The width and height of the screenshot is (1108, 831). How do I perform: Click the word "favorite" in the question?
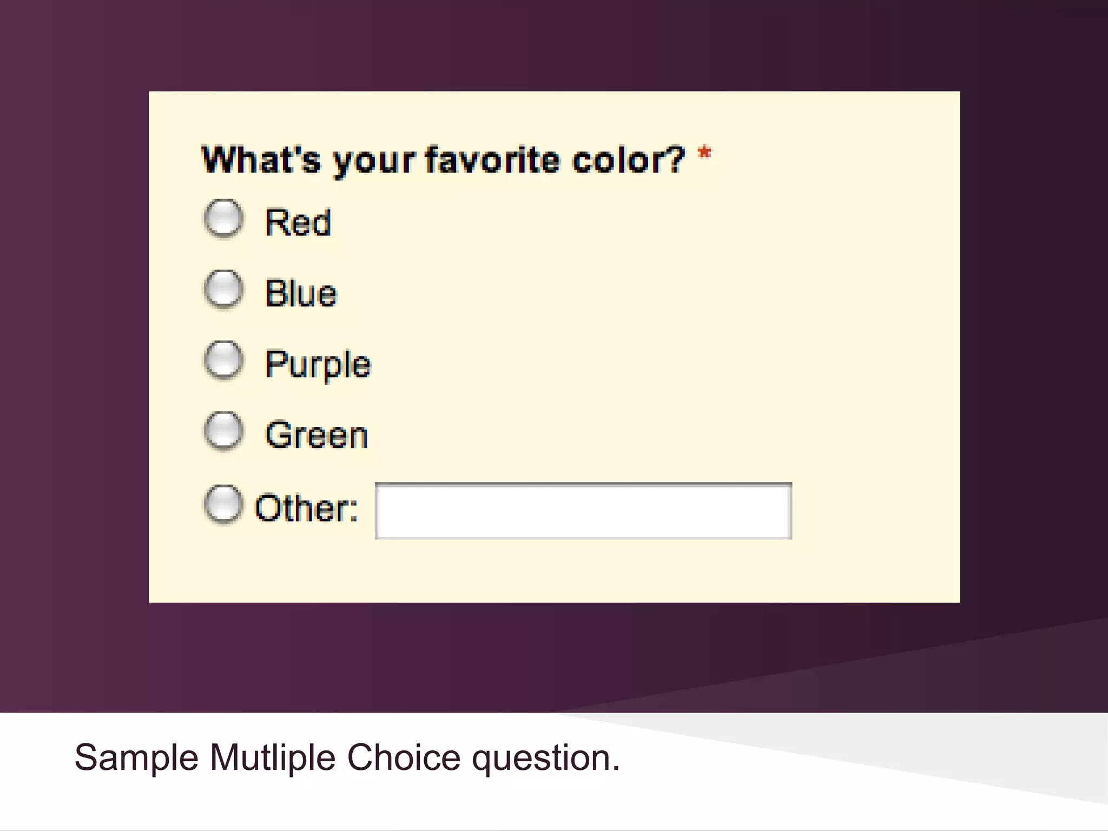(x=492, y=161)
